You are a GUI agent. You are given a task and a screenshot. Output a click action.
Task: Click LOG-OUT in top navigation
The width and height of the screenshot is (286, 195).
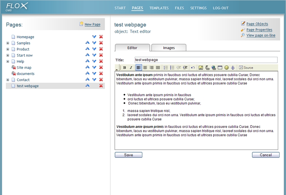tap(221, 8)
